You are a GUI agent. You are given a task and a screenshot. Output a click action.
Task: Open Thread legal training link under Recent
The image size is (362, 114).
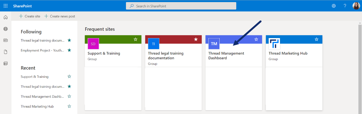coord(43,86)
